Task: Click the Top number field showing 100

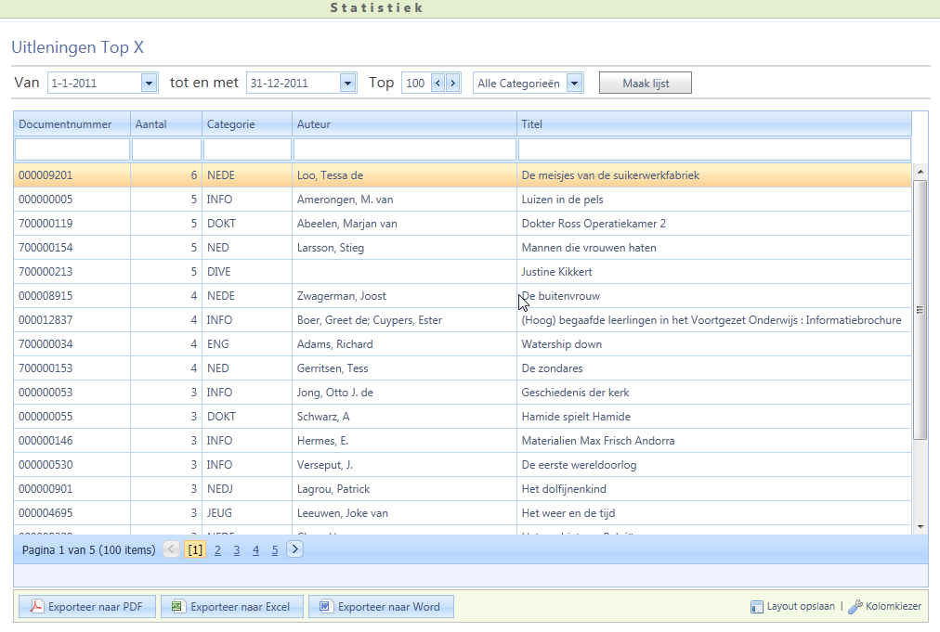Action: 415,83
